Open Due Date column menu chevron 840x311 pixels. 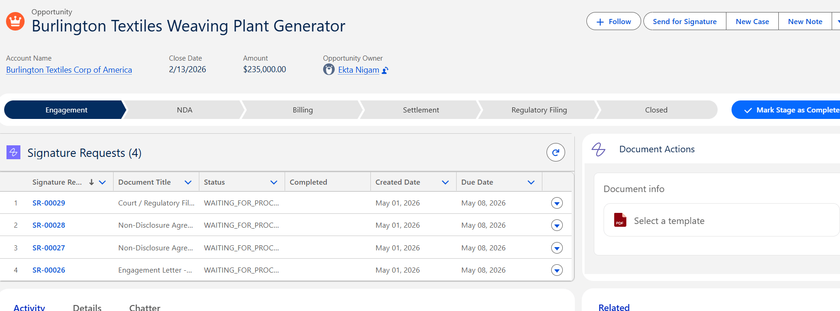pos(531,182)
